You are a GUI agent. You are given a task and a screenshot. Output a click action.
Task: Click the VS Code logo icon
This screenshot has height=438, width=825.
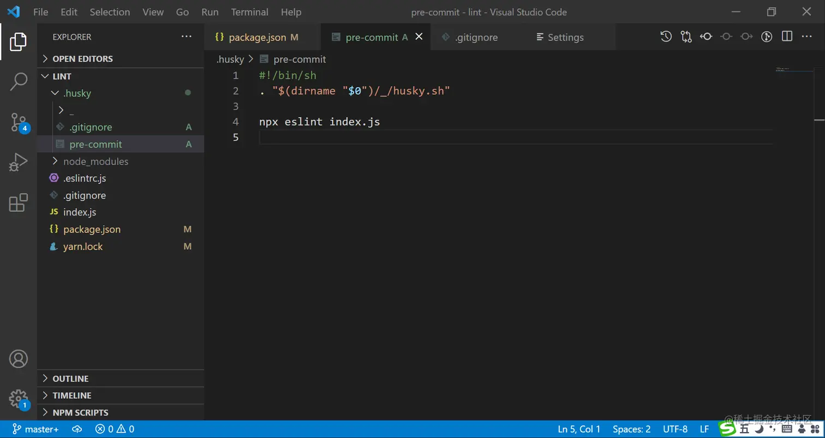coord(13,11)
